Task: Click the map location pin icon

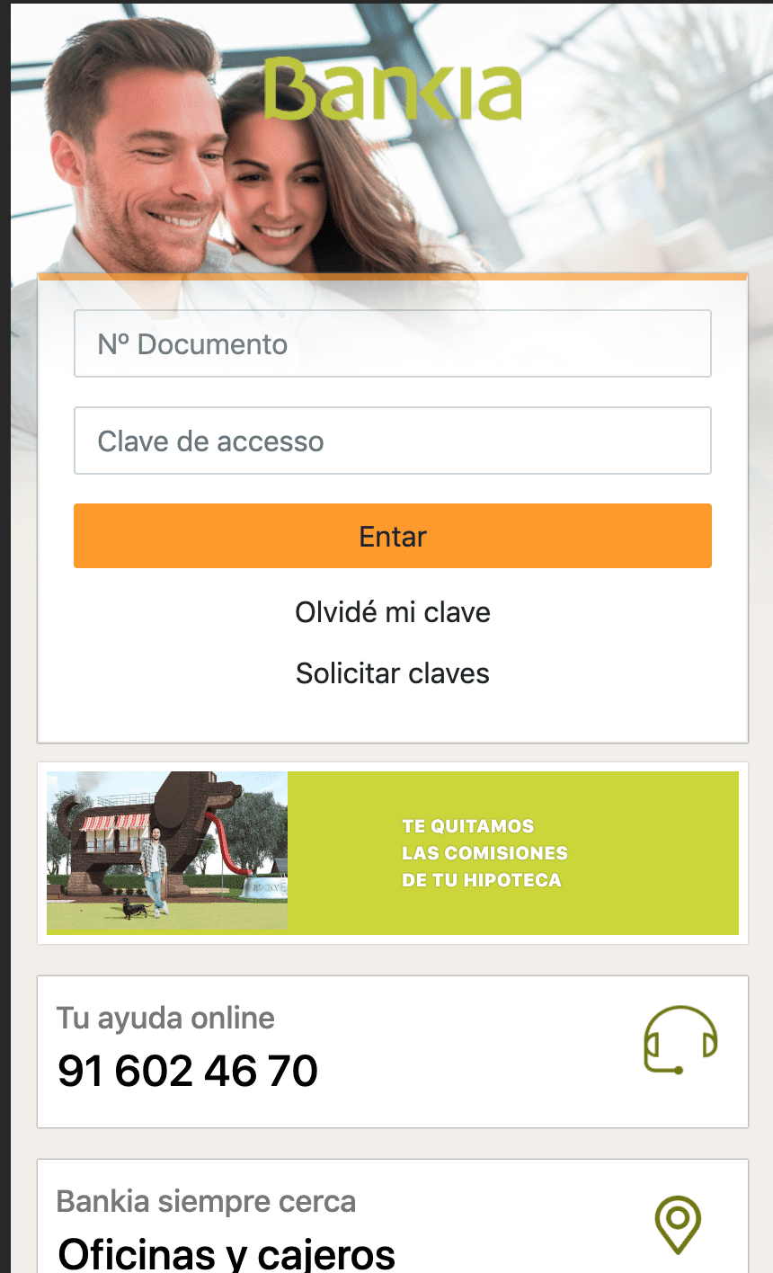Action: point(678,1224)
